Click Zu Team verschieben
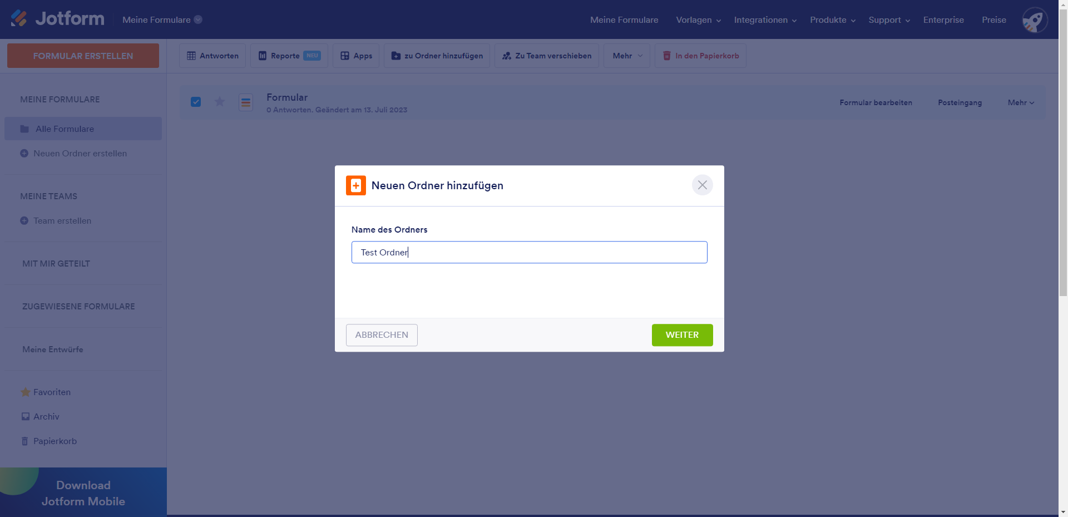 click(546, 56)
